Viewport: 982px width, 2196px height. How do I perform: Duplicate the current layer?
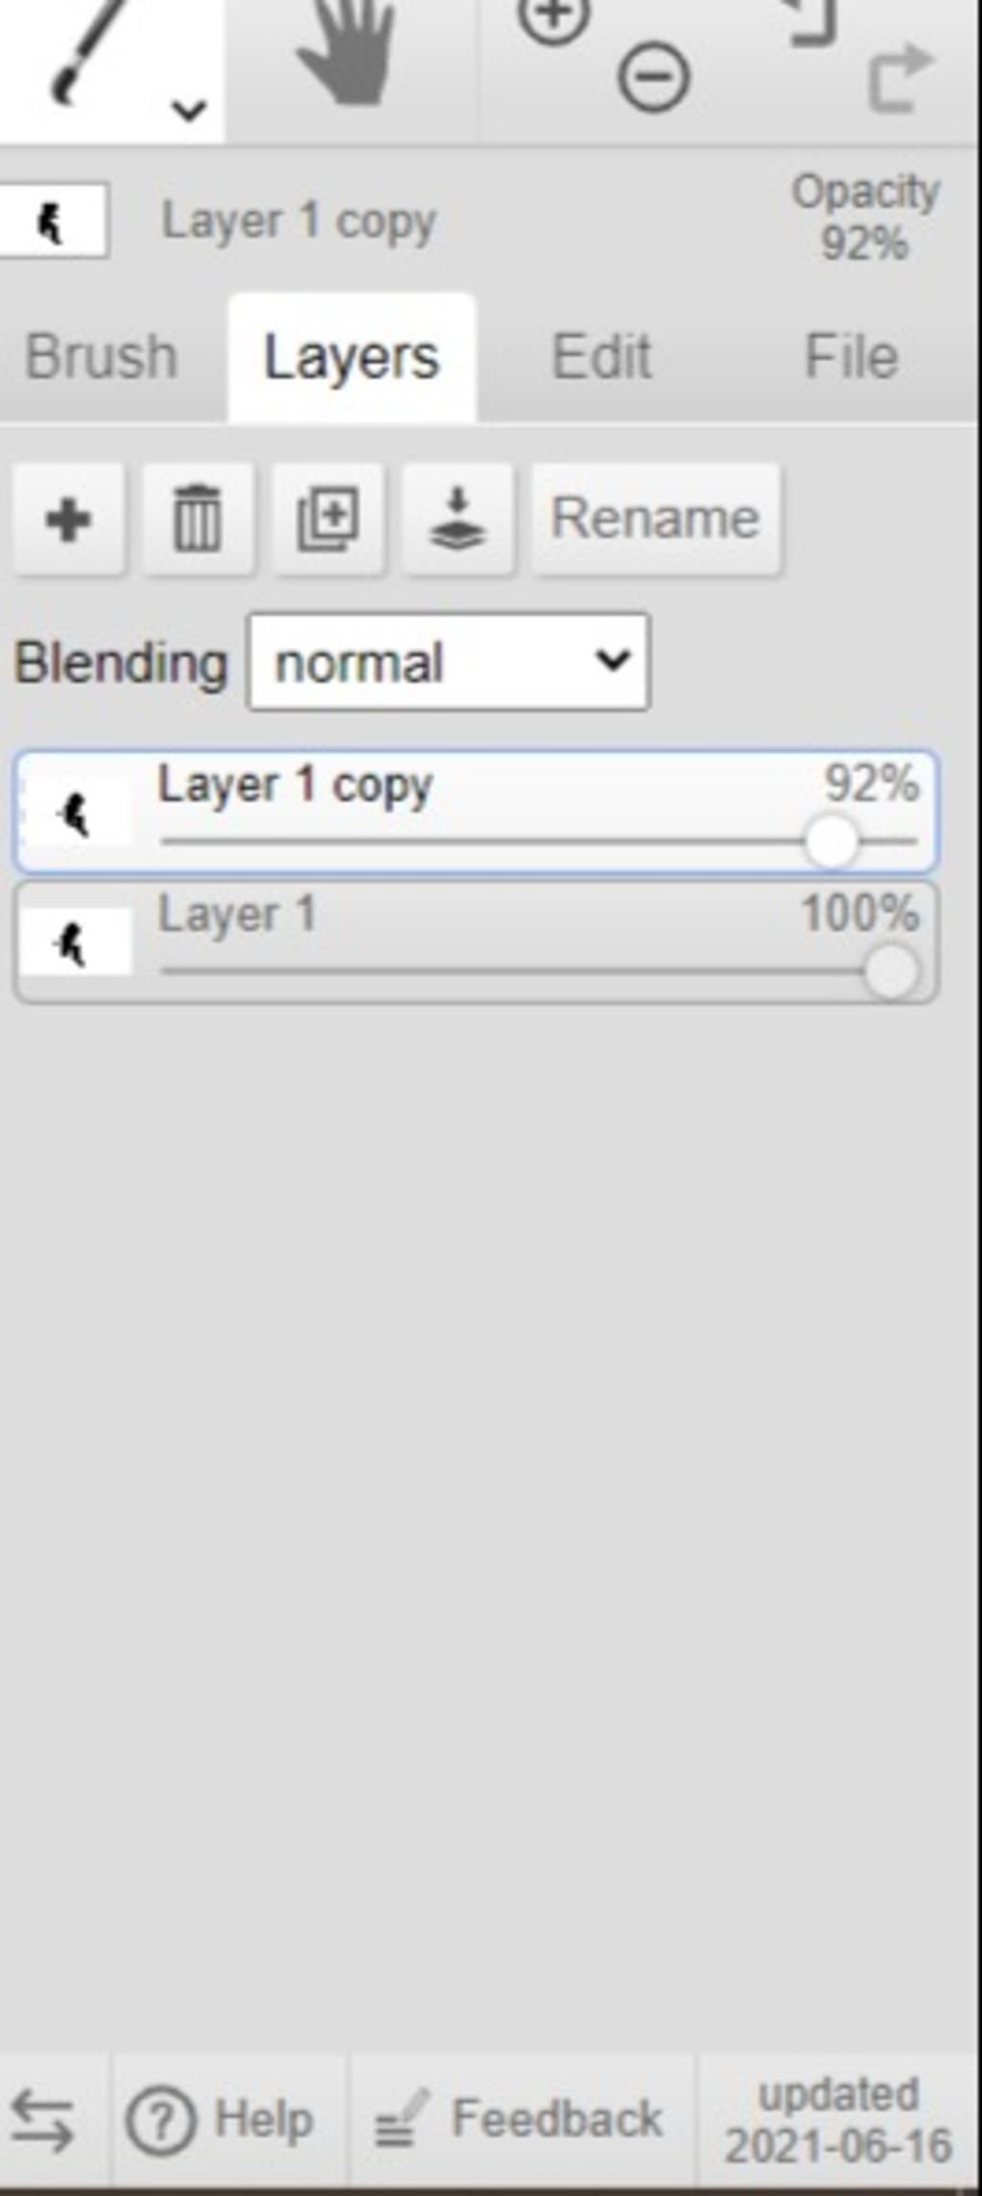(x=328, y=520)
